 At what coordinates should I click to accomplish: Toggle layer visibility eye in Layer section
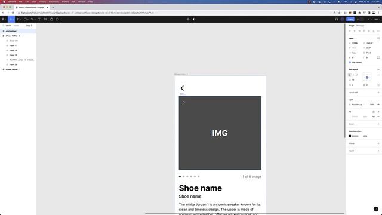tap(378, 105)
